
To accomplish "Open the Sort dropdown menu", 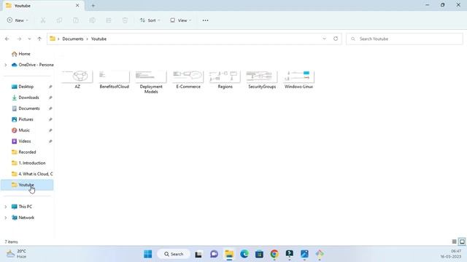I will click(150, 20).
